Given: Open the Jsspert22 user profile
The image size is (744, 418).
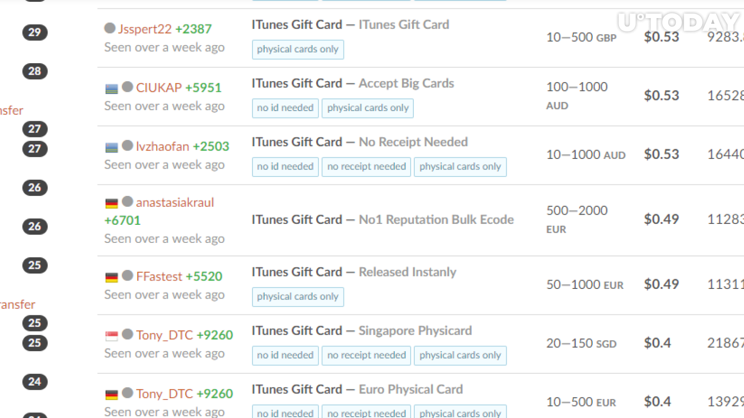Looking at the screenshot, I should (x=145, y=29).
